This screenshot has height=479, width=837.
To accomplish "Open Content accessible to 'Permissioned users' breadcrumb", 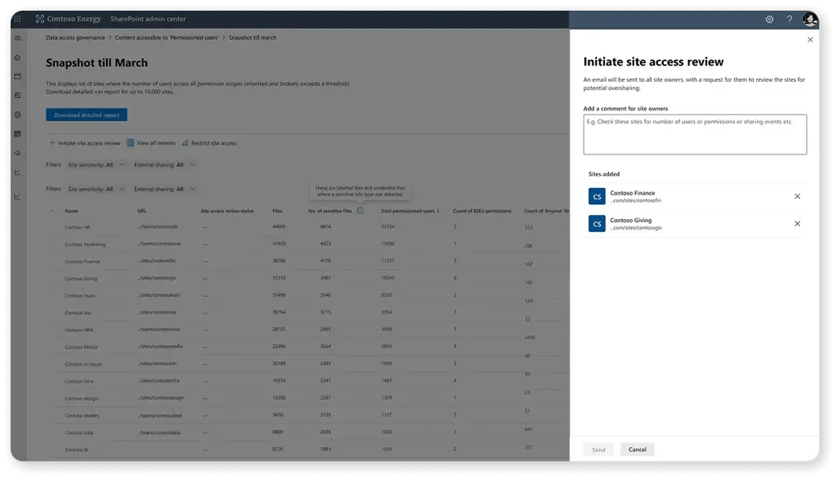I will [x=167, y=38].
